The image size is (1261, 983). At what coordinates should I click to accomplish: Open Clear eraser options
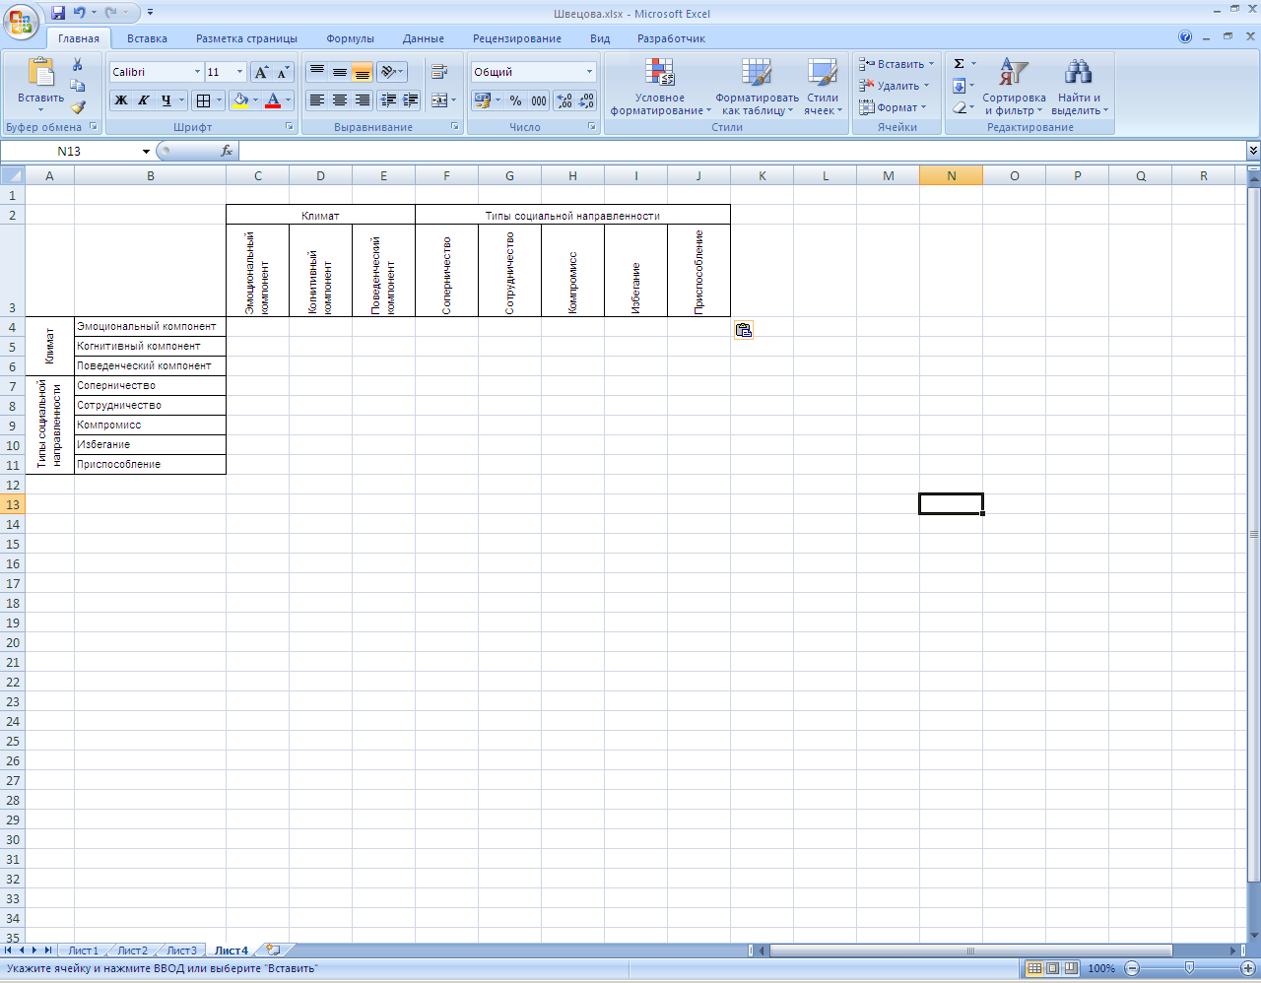[963, 107]
